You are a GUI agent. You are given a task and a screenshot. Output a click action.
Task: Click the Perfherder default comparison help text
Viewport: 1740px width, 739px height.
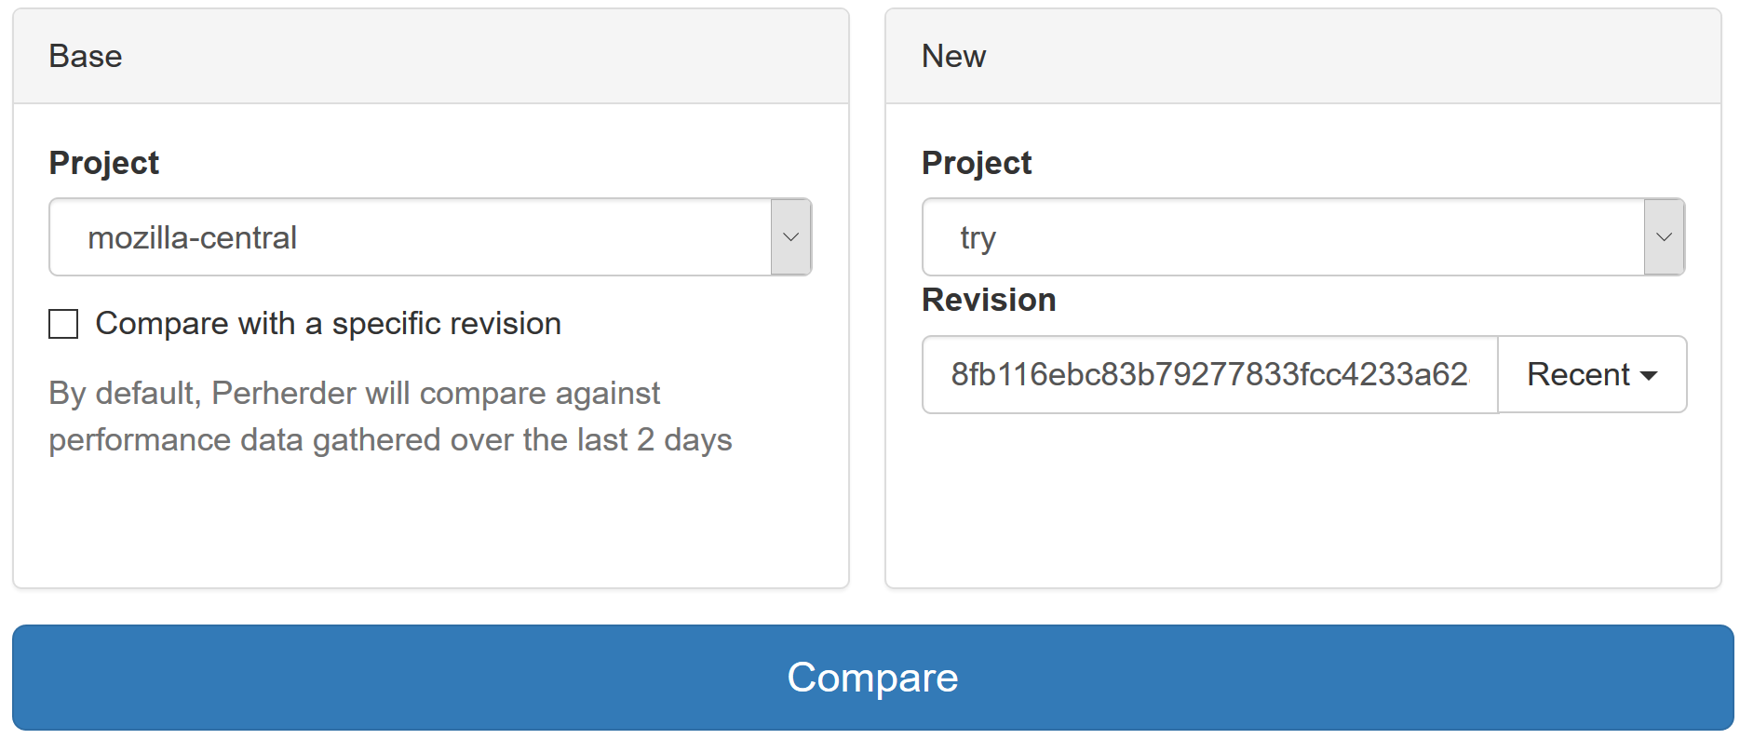pyautogui.click(x=354, y=394)
